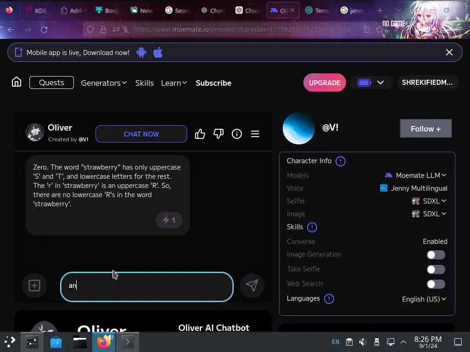Image resolution: width=470 pixels, height=352 pixels.
Task: Expand the Learn menu
Action: click(x=174, y=83)
